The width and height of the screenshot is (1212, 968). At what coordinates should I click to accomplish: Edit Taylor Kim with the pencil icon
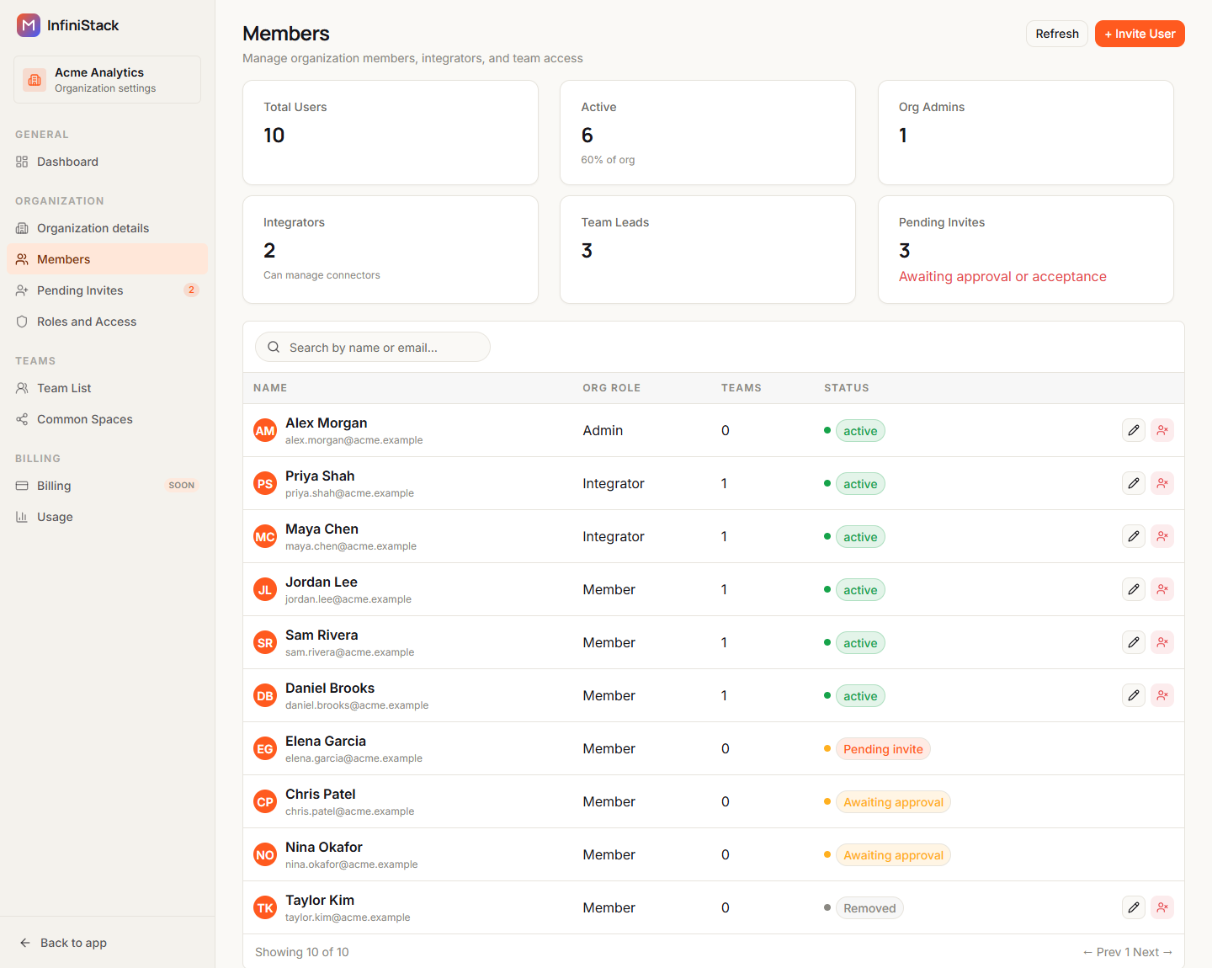pos(1134,907)
